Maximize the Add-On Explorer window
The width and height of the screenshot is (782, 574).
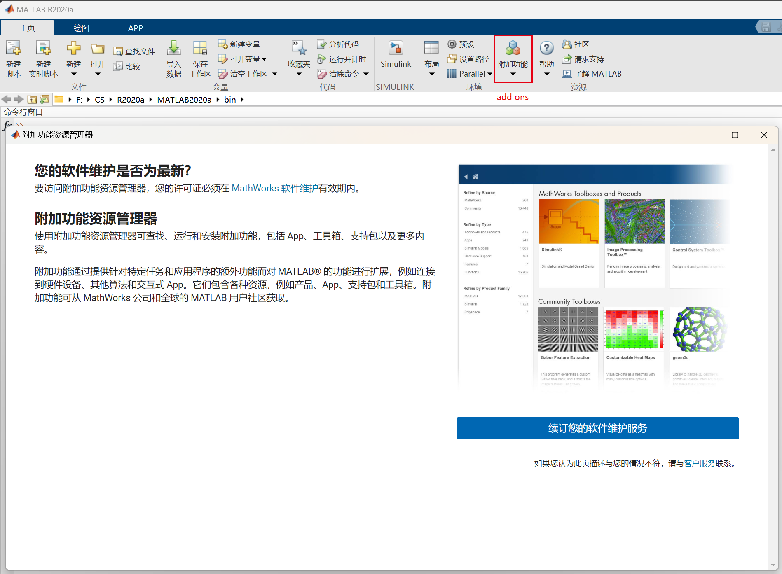click(x=735, y=135)
